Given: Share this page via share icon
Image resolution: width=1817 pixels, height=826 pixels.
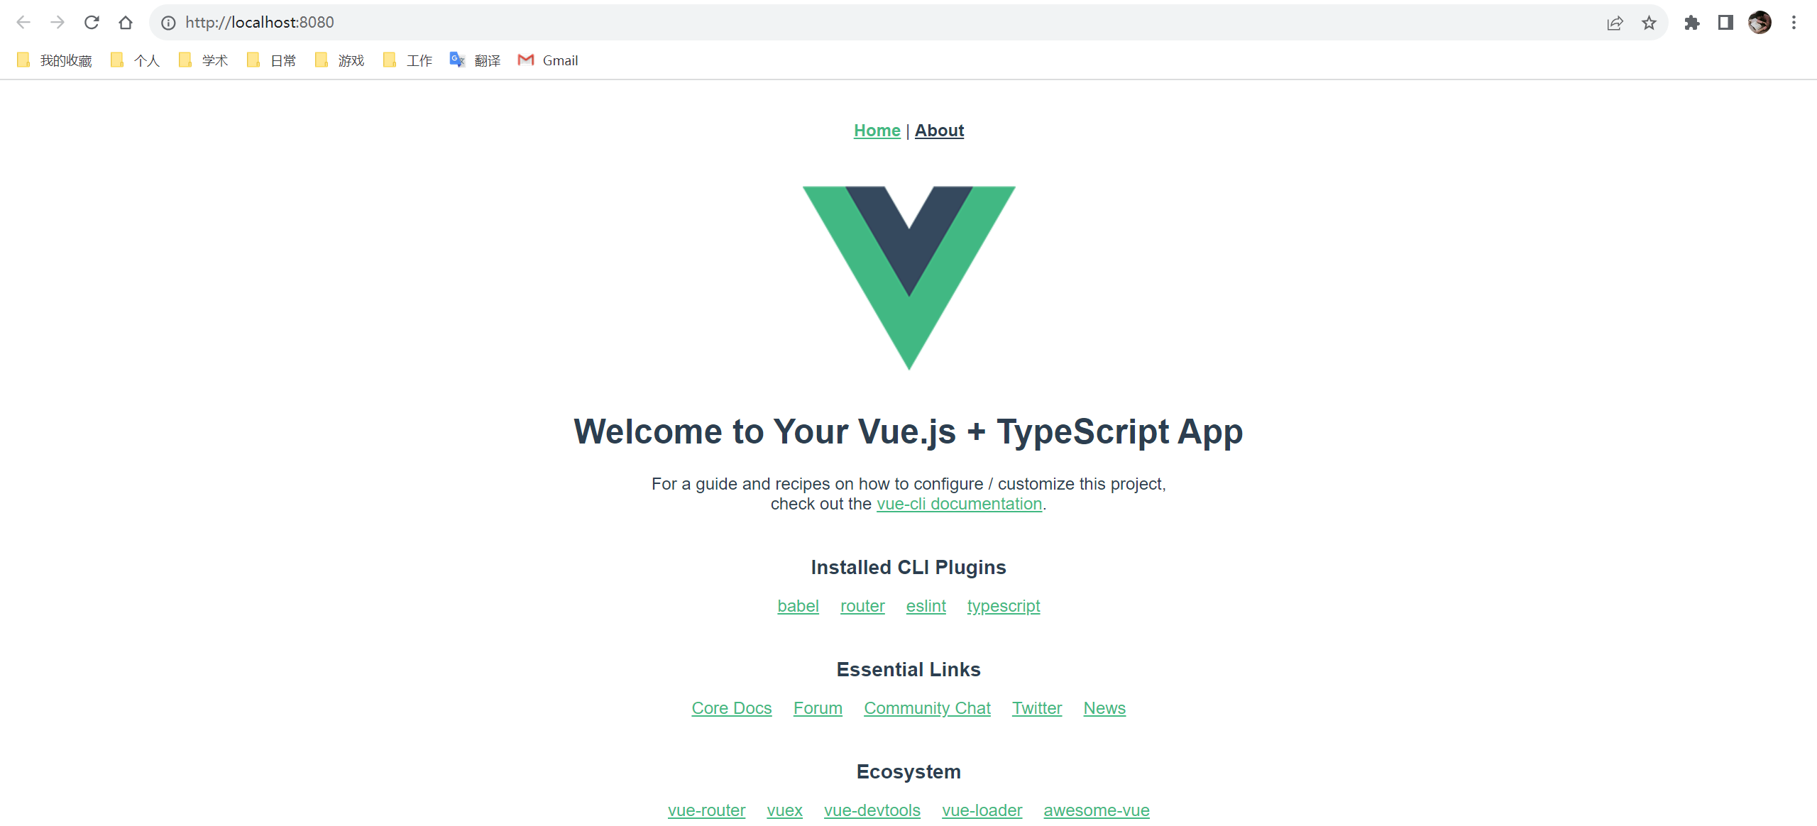Looking at the screenshot, I should click(x=1615, y=23).
